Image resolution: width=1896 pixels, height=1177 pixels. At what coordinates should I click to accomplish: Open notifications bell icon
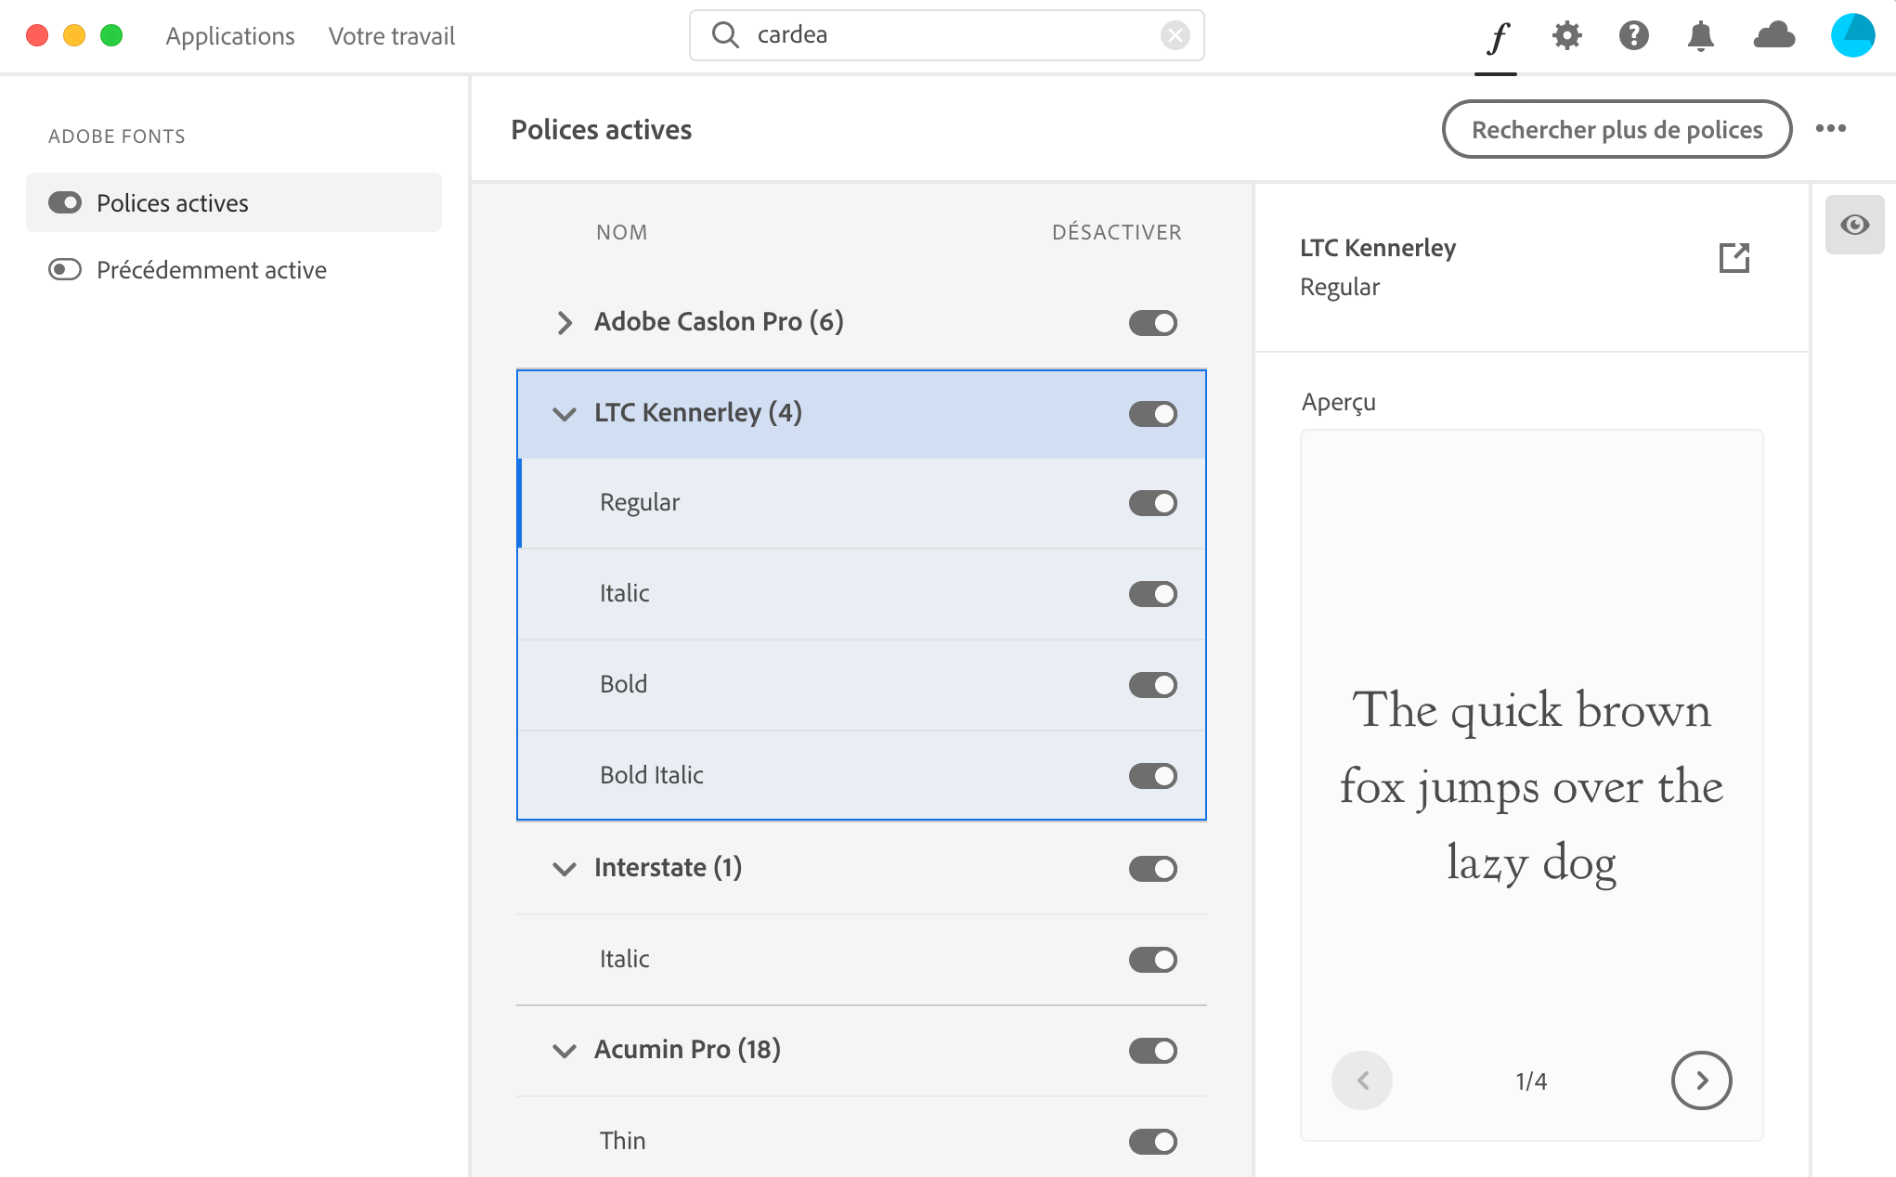pyautogui.click(x=1700, y=36)
